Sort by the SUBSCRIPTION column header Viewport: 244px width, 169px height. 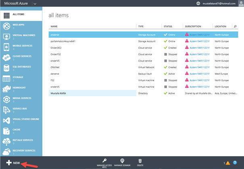tap(193, 26)
